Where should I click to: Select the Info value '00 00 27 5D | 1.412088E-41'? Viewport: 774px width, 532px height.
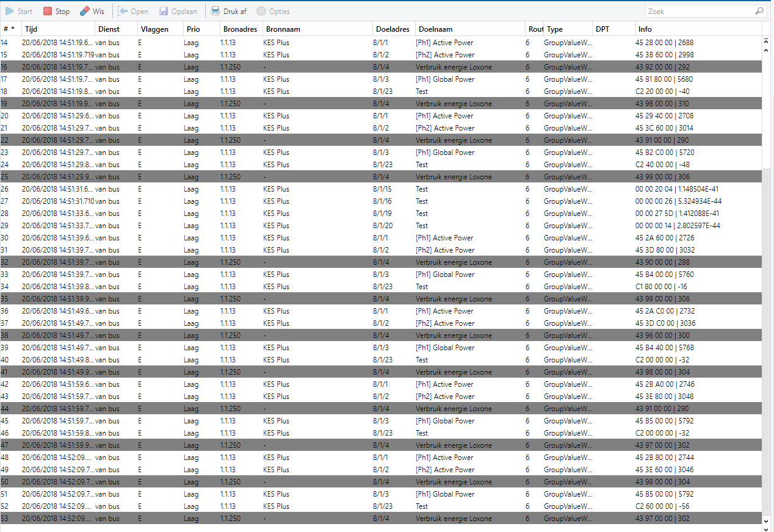pyautogui.click(x=677, y=214)
